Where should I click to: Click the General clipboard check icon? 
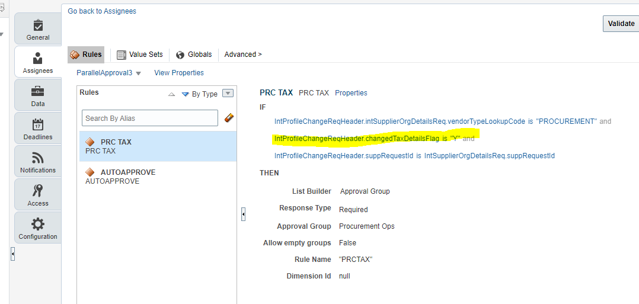pos(38,25)
